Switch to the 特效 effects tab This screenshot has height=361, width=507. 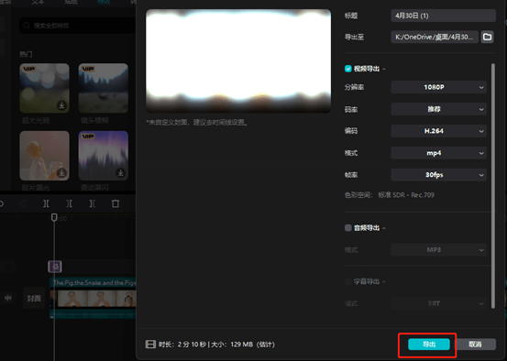tap(104, 2)
